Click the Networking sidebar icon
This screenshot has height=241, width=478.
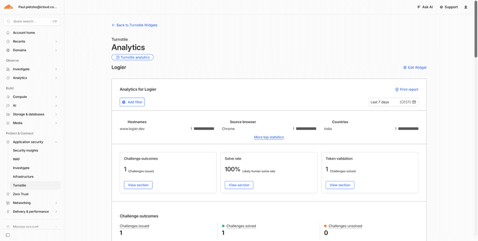[x=8, y=203]
